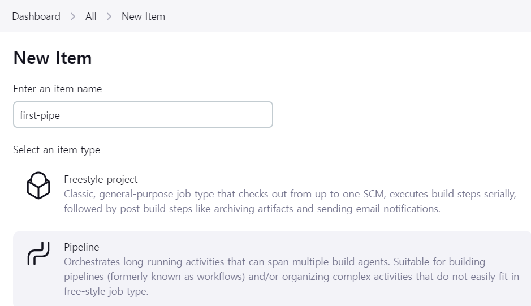The image size is (531, 306).
Task: Click the chevron after All breadcrumb
Action: (109, 16)
